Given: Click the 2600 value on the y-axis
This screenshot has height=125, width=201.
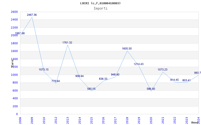Looking at the screenshot, I should coord(14,12).
